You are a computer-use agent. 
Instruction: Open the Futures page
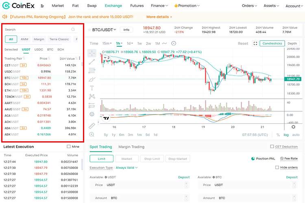point(137,6)
